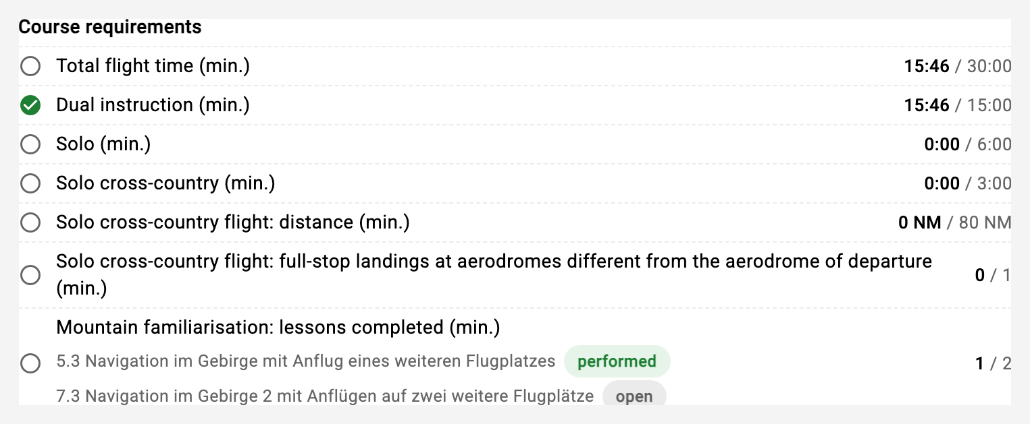Click the status circle next to Solo (min.)
The image size is (1030, 424).
click(30, 145)
